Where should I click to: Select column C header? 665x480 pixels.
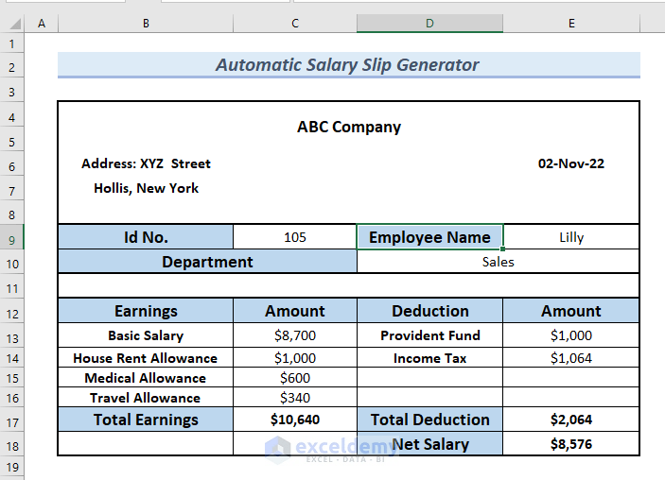tap(295, 24)
